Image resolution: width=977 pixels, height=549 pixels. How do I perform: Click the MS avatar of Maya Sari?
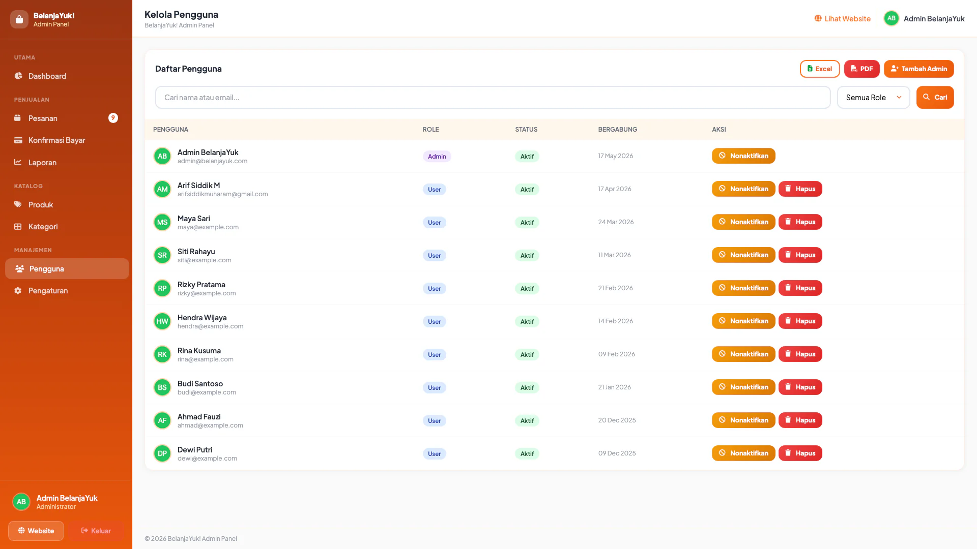pos(162,222)
